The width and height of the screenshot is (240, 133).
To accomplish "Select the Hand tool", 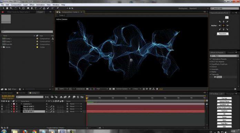I will tap(7, 8).
